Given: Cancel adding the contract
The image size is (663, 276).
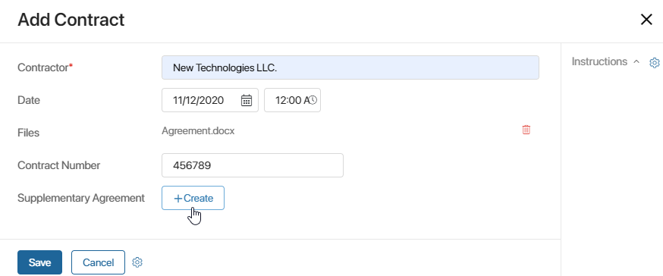Looking at the screenshot, I should click(x=98, y=262).
